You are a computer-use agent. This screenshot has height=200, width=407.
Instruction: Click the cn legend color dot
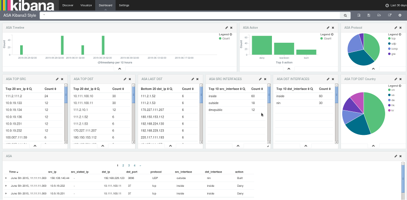(389, 90)
